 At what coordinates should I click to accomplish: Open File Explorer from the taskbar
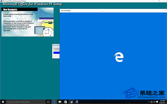point(60,102)
